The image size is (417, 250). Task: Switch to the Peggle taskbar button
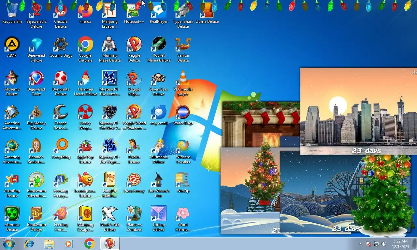point(109,243)
